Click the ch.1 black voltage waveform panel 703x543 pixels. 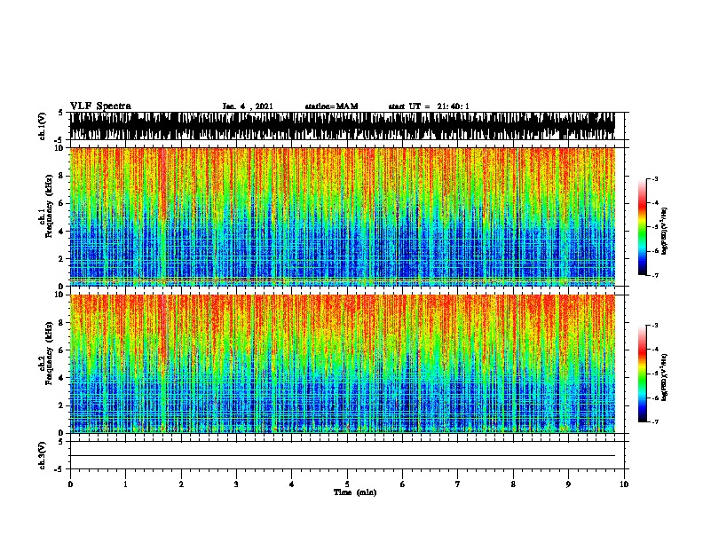[343, 126]
